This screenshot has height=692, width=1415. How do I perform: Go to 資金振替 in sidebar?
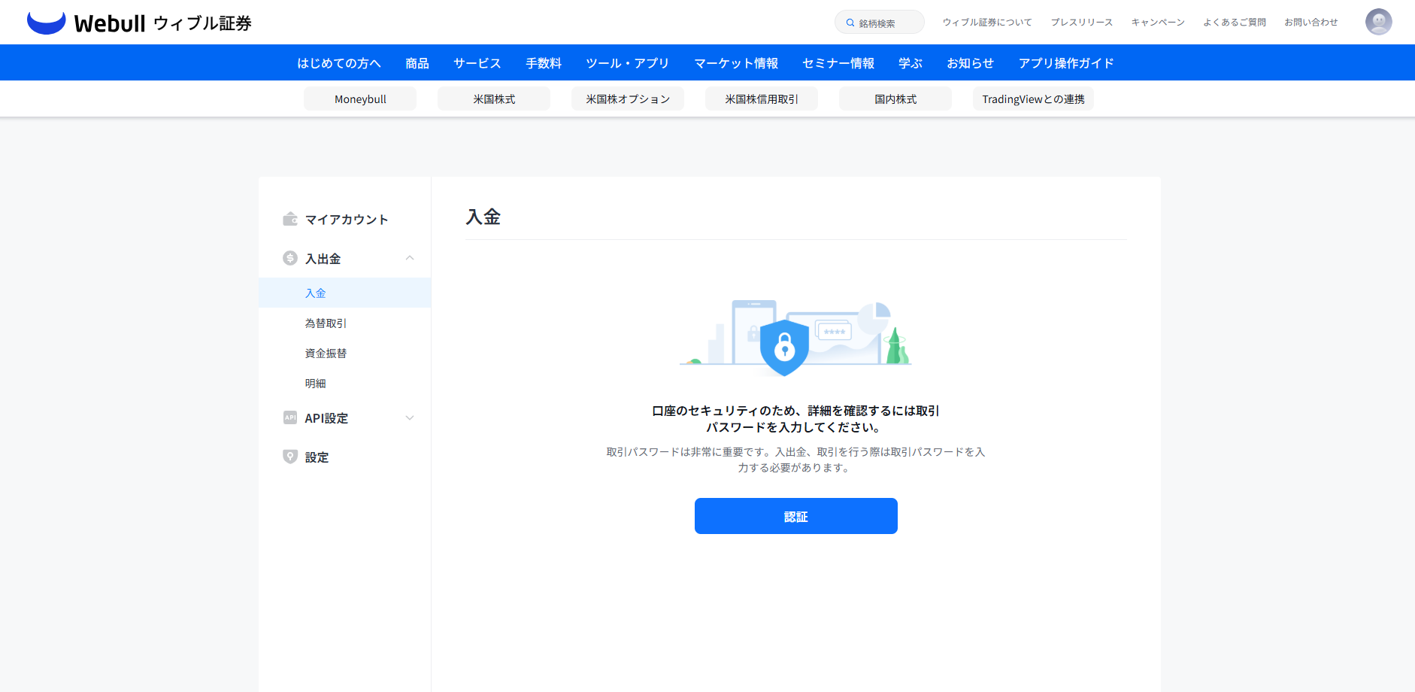point(326,354)
